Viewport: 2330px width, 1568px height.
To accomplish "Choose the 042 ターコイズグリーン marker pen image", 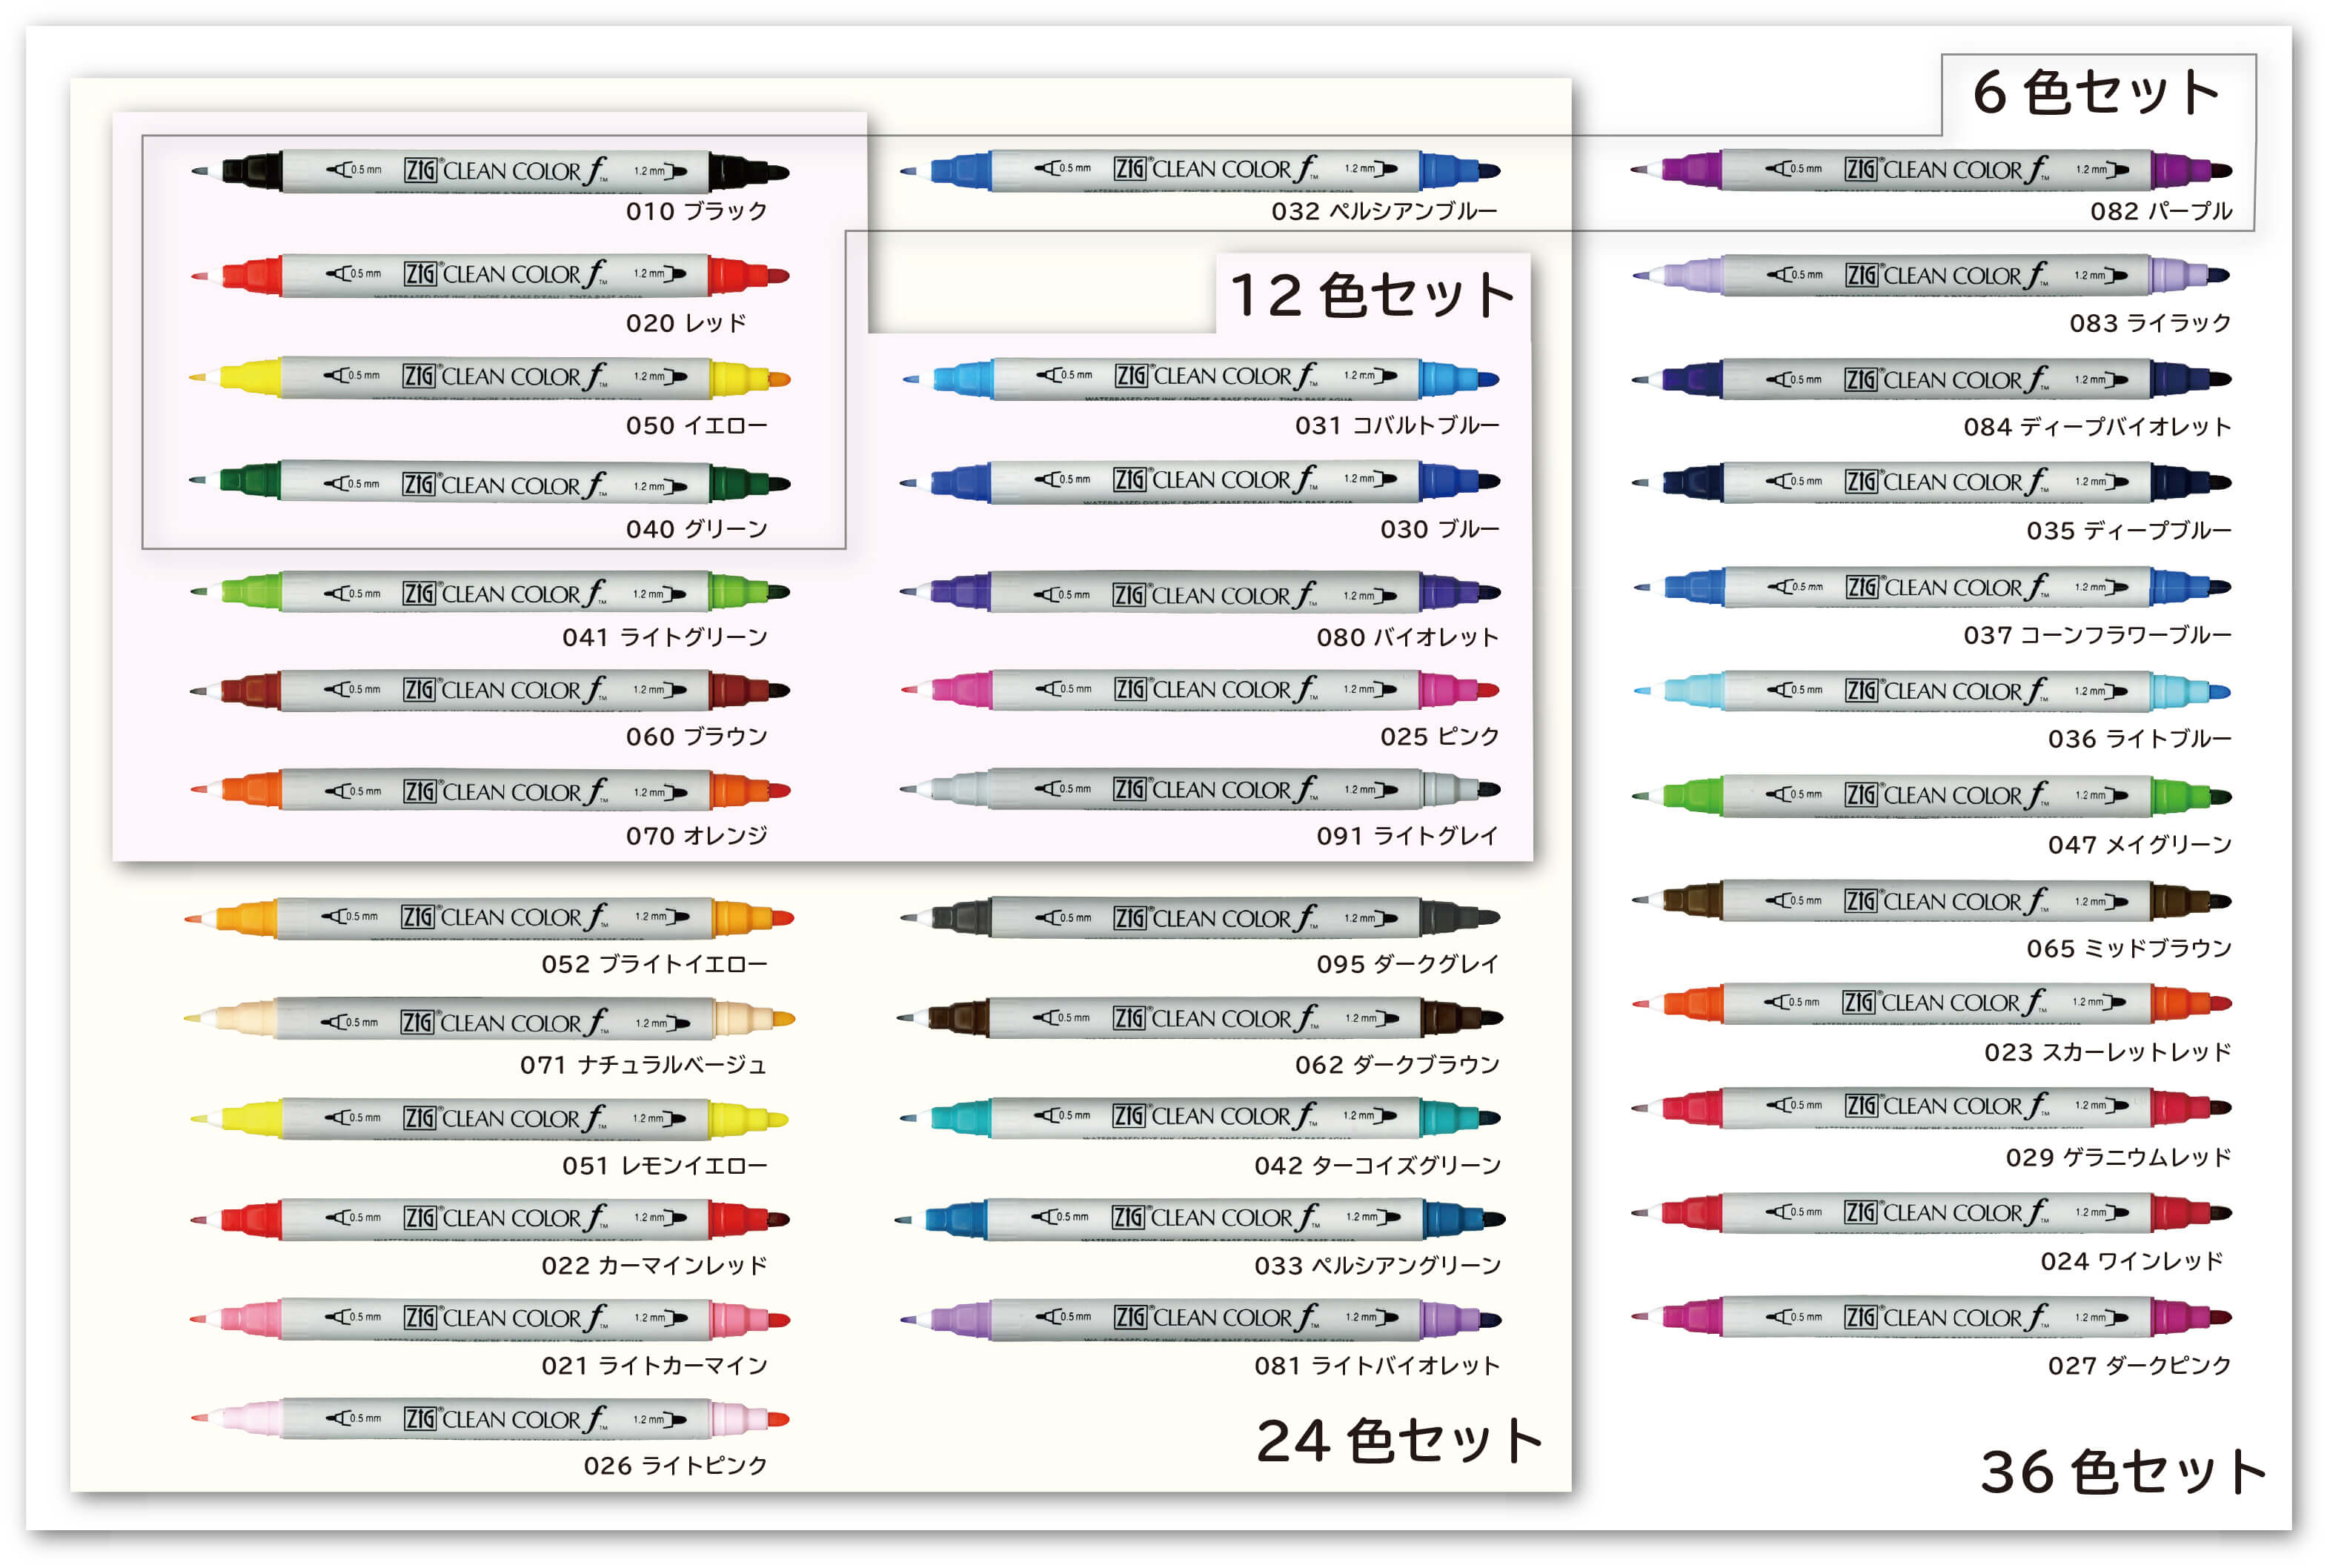I will coord(1200,1117).
